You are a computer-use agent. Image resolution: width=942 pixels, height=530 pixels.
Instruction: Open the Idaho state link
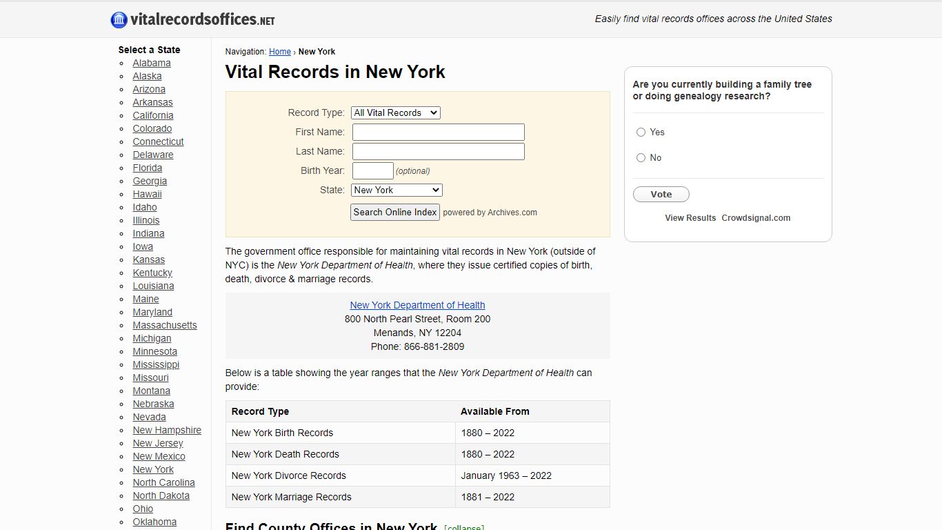coord(145,207)
